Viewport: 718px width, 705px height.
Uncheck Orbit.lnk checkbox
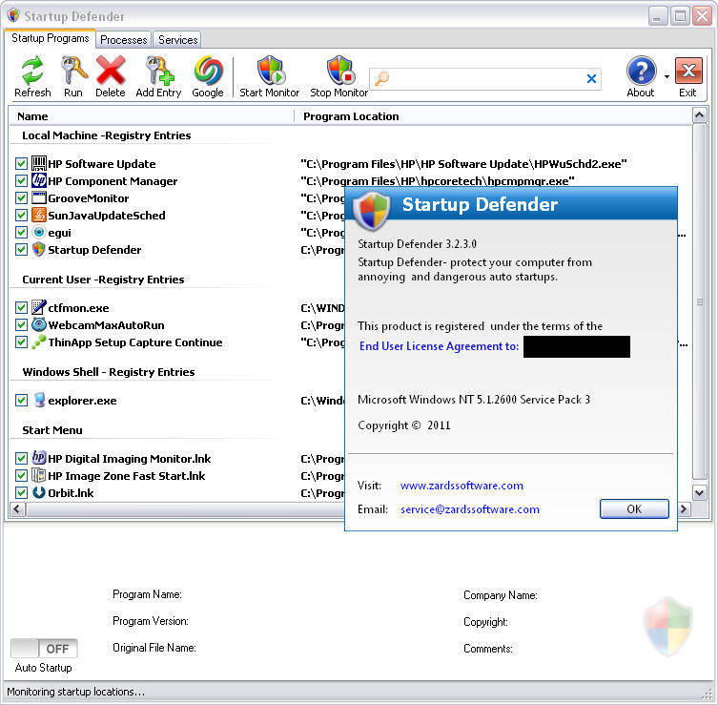pos(21,493)
